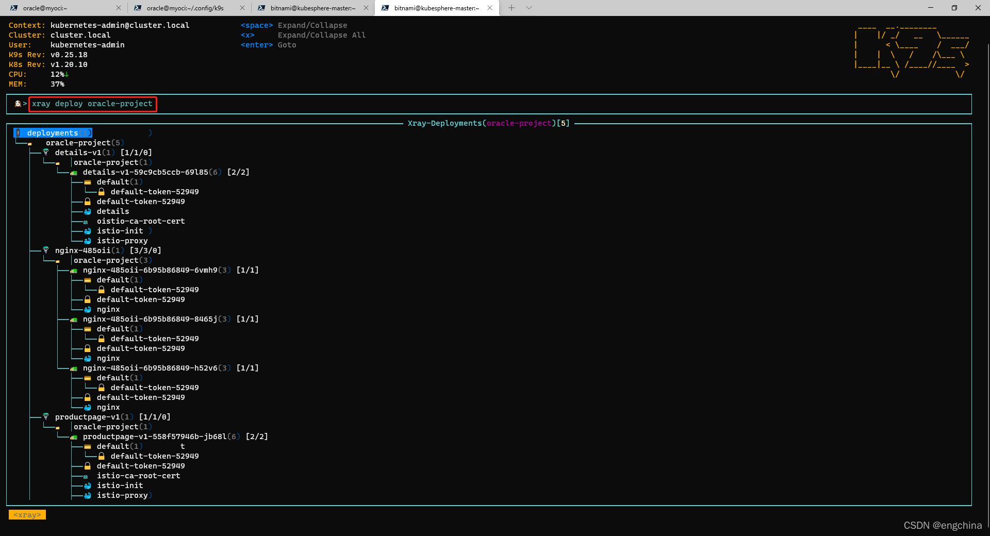The width and height of the screenshot is (990, 536).
Task: Select istio-proxy under productpage pod
Action: click(122, 495)
